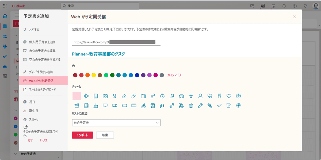Pick the orange color swatch
Image resolution: width=321 pixels, height=160 pixels.
coord(87,75)
